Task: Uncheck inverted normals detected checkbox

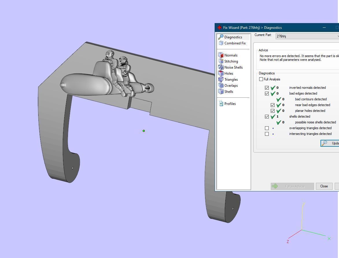Action: [x=267, y=88]
